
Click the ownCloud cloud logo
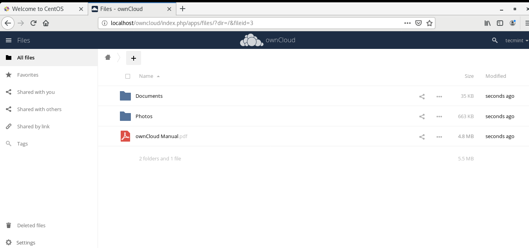click(252, 40)
